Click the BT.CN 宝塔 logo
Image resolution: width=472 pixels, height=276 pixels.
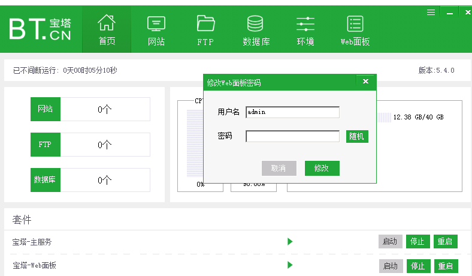[x=40, y=29]
